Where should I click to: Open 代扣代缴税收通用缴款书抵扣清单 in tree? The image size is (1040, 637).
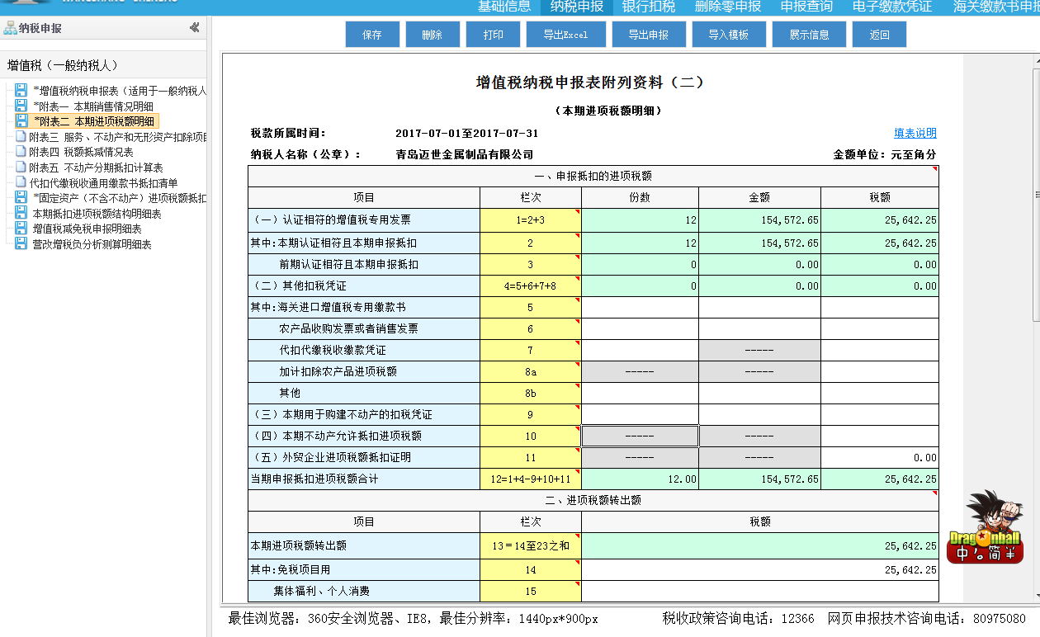click(103, 183)
